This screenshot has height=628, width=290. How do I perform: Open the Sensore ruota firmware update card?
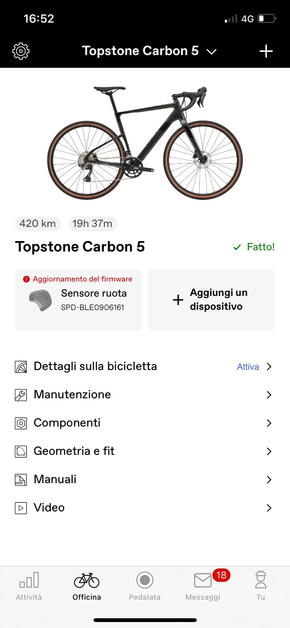click(78, 300)
